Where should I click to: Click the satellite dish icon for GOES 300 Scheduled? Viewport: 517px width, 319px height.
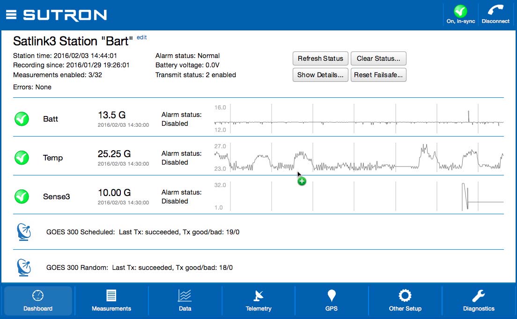pyautogui.click(x=24, y=232)
